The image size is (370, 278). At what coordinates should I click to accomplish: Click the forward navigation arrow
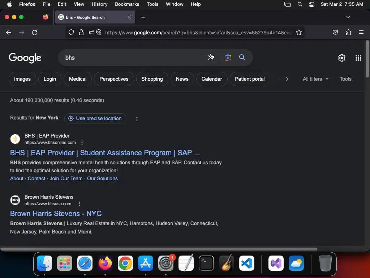click(x=22, y=32)
